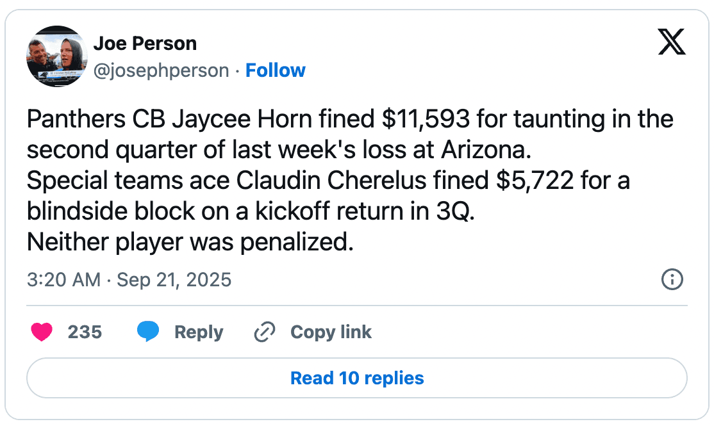Viewport: 714px width, 424px height.
Task: Click the Copy link text label
Action: point(331,332)
